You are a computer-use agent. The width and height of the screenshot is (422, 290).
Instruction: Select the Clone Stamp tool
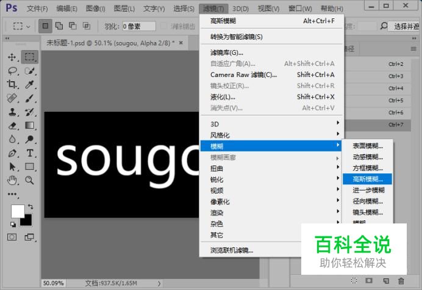pos(12,112)
